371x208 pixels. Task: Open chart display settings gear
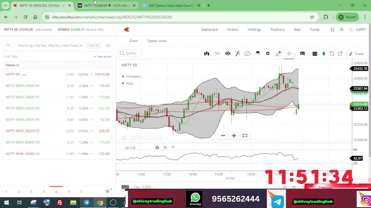click(268, 53)
